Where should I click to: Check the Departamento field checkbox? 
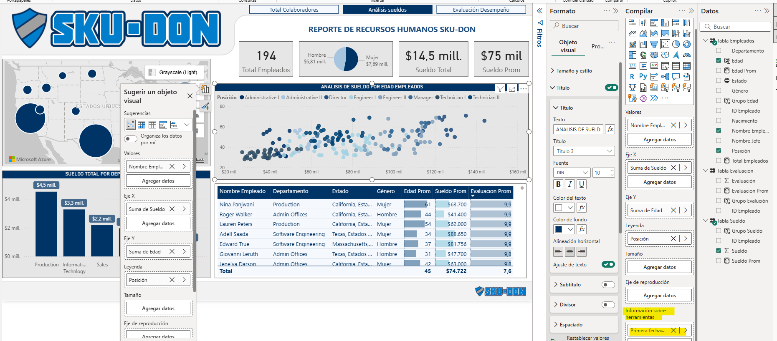(719, 51)
